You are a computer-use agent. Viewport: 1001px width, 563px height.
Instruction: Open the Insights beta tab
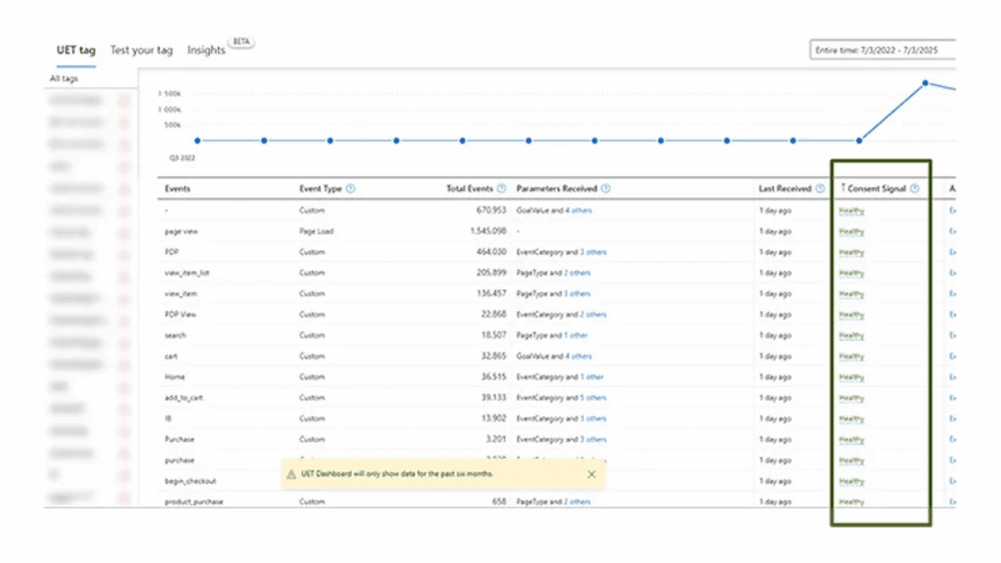(x=206, y=50)
